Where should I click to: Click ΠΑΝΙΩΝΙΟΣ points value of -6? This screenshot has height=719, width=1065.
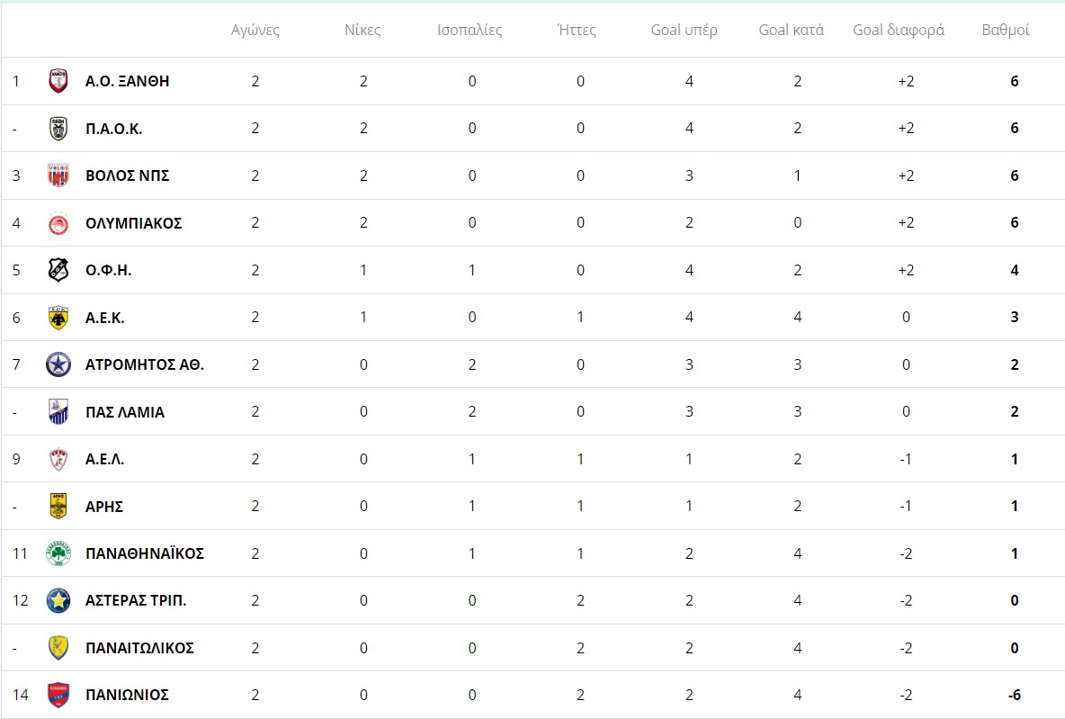pos(1014,695)
